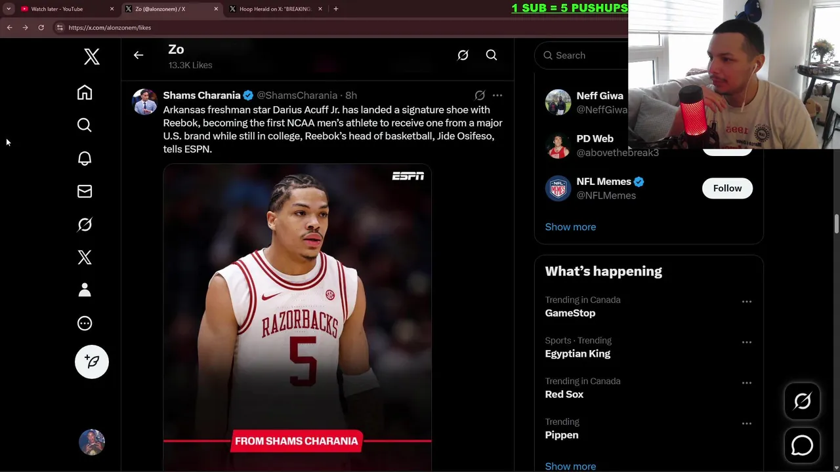Close the Watch later YouTube tab
This screenshot has width=840, height=472.
coord(112,9)
